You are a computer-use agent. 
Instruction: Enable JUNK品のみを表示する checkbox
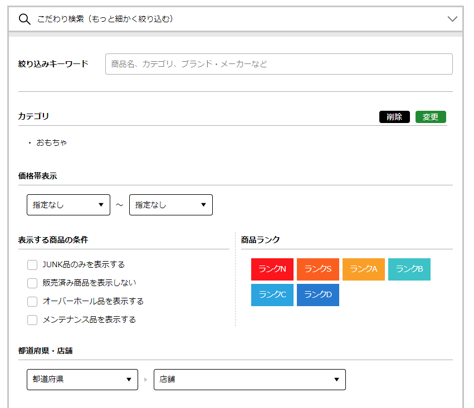pyautogui.click(x=32, y=265)
